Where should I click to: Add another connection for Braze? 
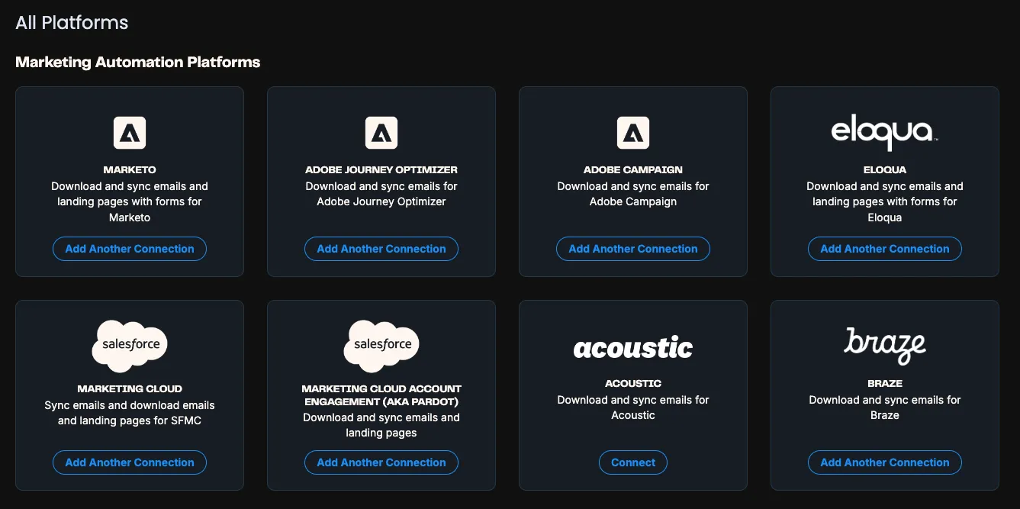pos(884,462)
